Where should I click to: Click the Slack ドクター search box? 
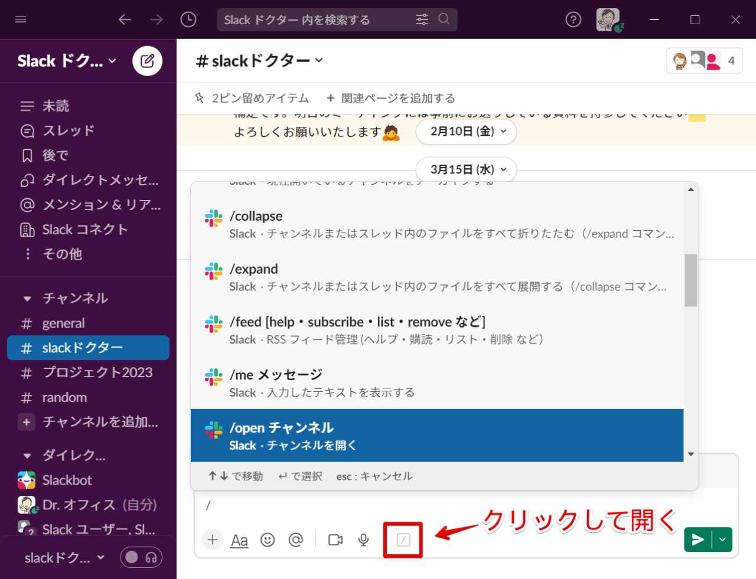[337, 19]
